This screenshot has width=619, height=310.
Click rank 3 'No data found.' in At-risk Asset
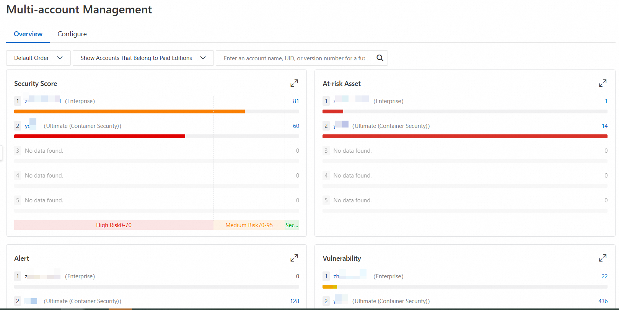(352, 151)
